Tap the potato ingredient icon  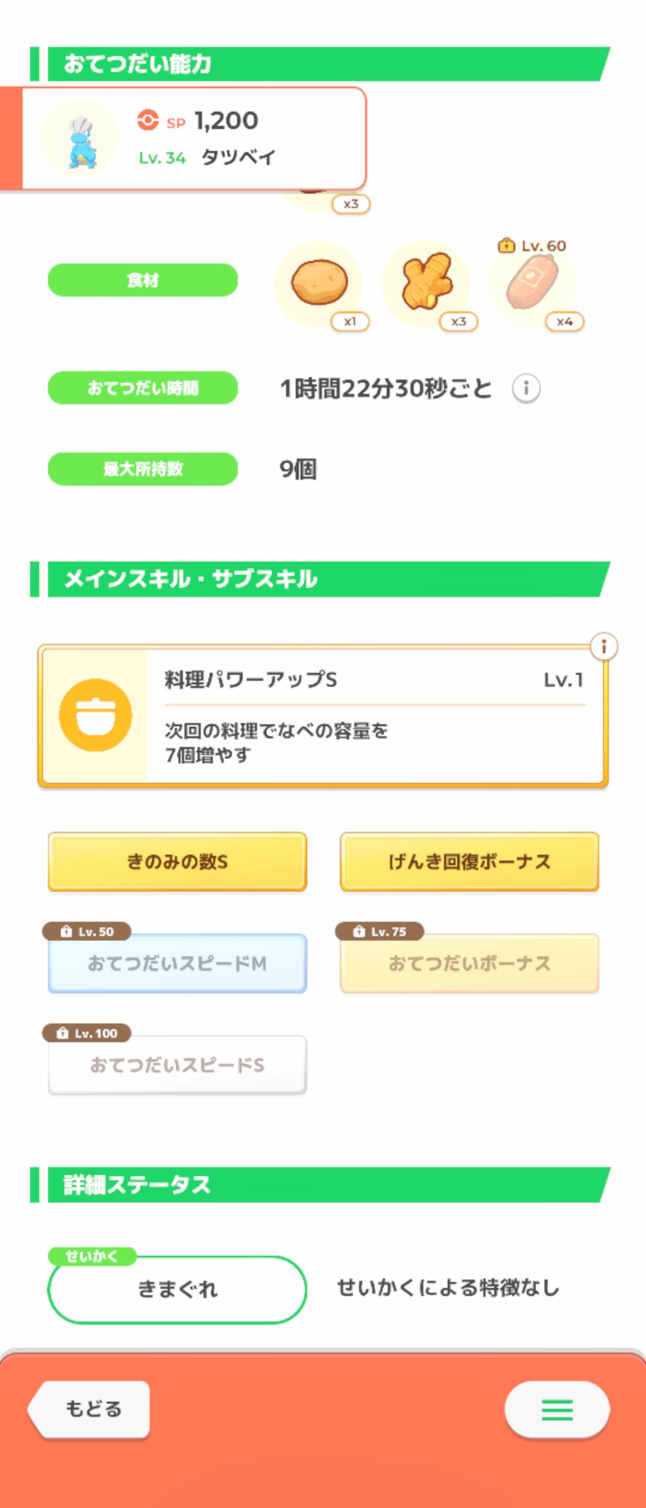[x=319, y=282]
